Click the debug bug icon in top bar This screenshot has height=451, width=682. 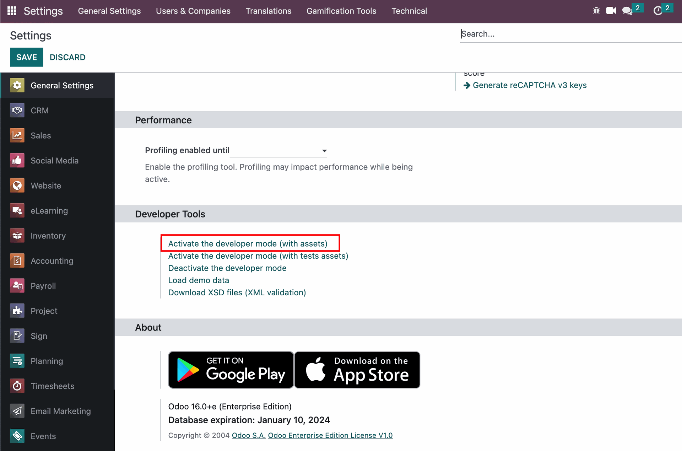click(596, 11)
